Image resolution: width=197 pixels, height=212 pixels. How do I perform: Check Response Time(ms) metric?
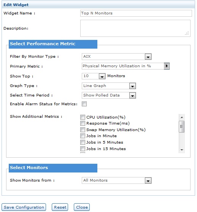(83, 123)
